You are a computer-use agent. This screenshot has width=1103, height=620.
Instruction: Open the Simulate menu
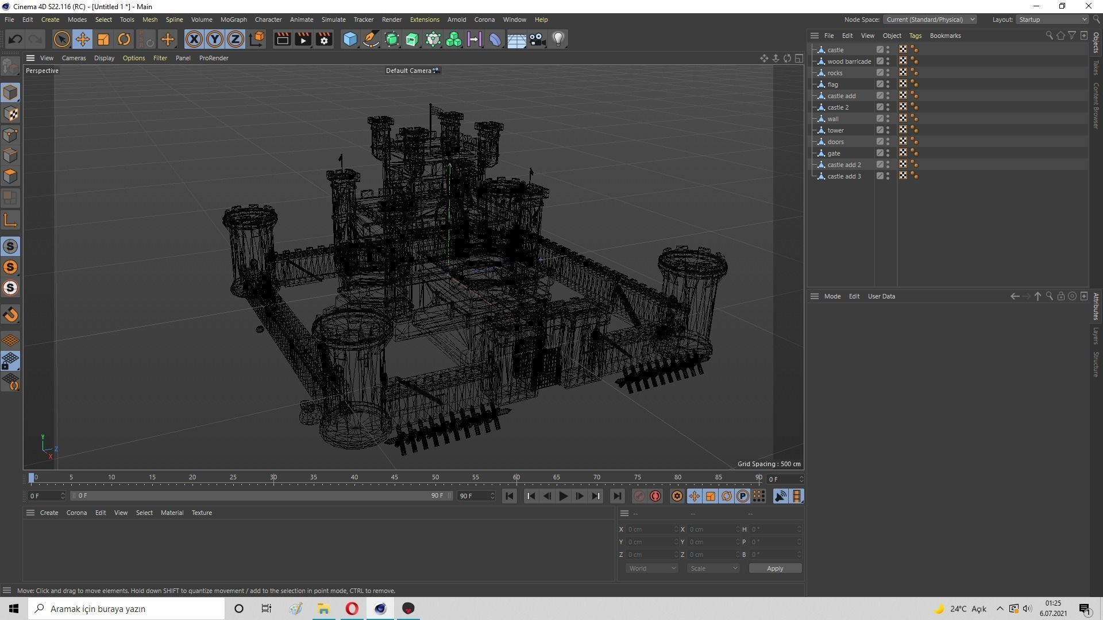coord(333,20)
